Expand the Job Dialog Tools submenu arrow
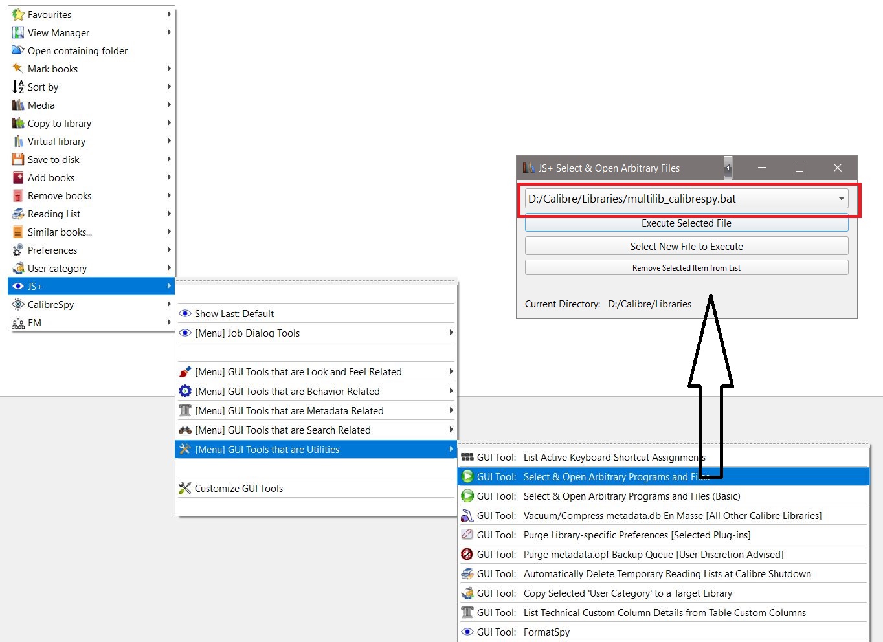The image size is (883, 642). click(x=451, y=333)
